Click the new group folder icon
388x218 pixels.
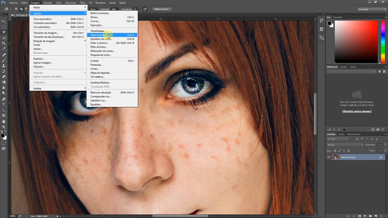coord(370,216)
